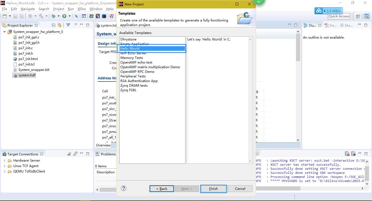This screenshot has width=372, height=201.
Task: Close the Target Connections view tab
Action: (42, 154)
